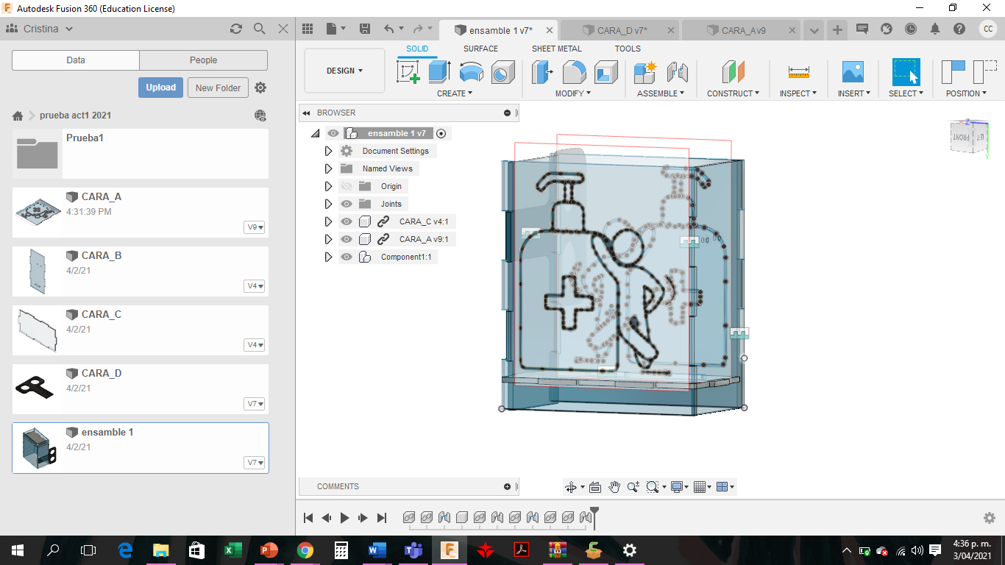This screenshot has height=565, width=1005.
Task: Open CARA_A version V9 dropdown
Action: click(255, 227)
